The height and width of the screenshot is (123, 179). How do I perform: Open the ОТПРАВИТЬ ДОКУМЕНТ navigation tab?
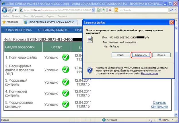coord(53,30)
